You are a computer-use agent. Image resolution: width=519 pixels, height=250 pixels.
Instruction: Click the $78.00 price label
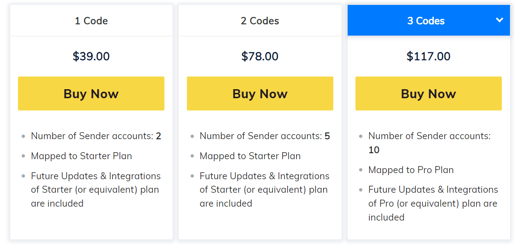(x=260, y=56)
